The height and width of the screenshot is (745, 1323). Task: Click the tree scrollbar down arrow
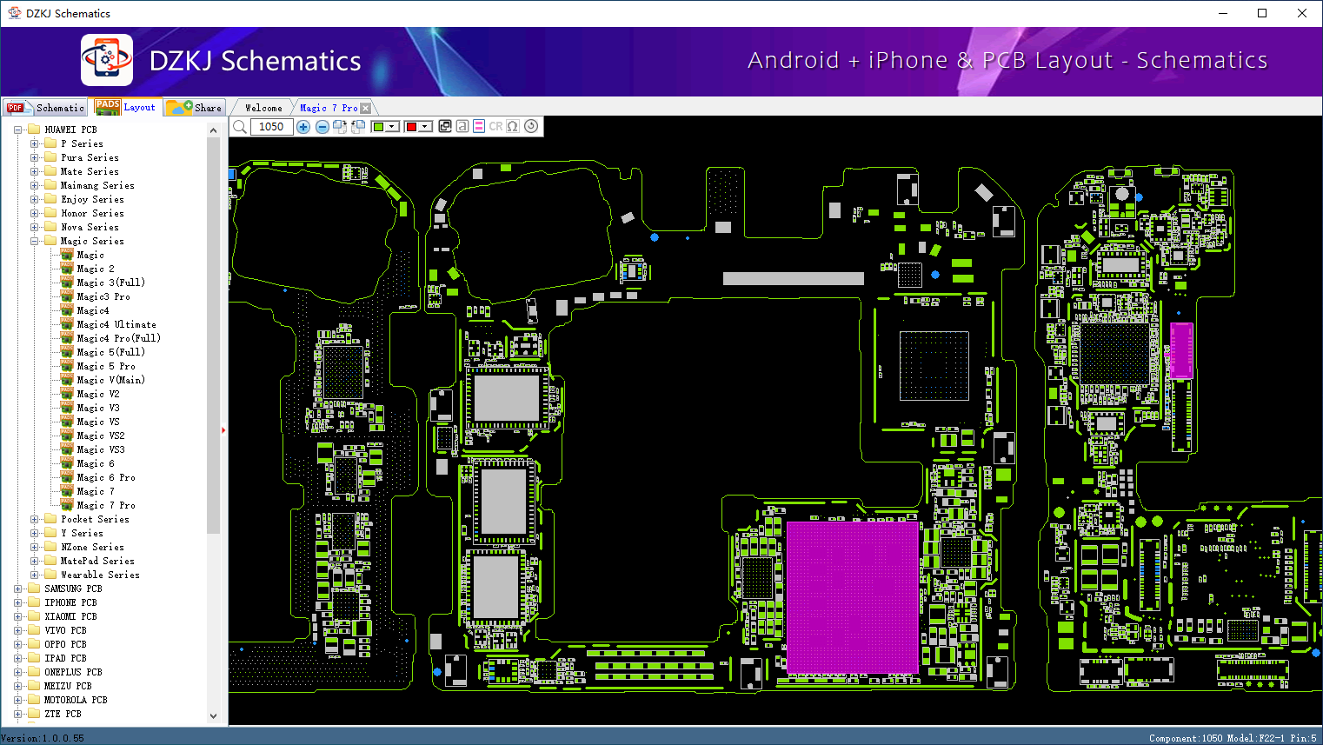point(214,716)
